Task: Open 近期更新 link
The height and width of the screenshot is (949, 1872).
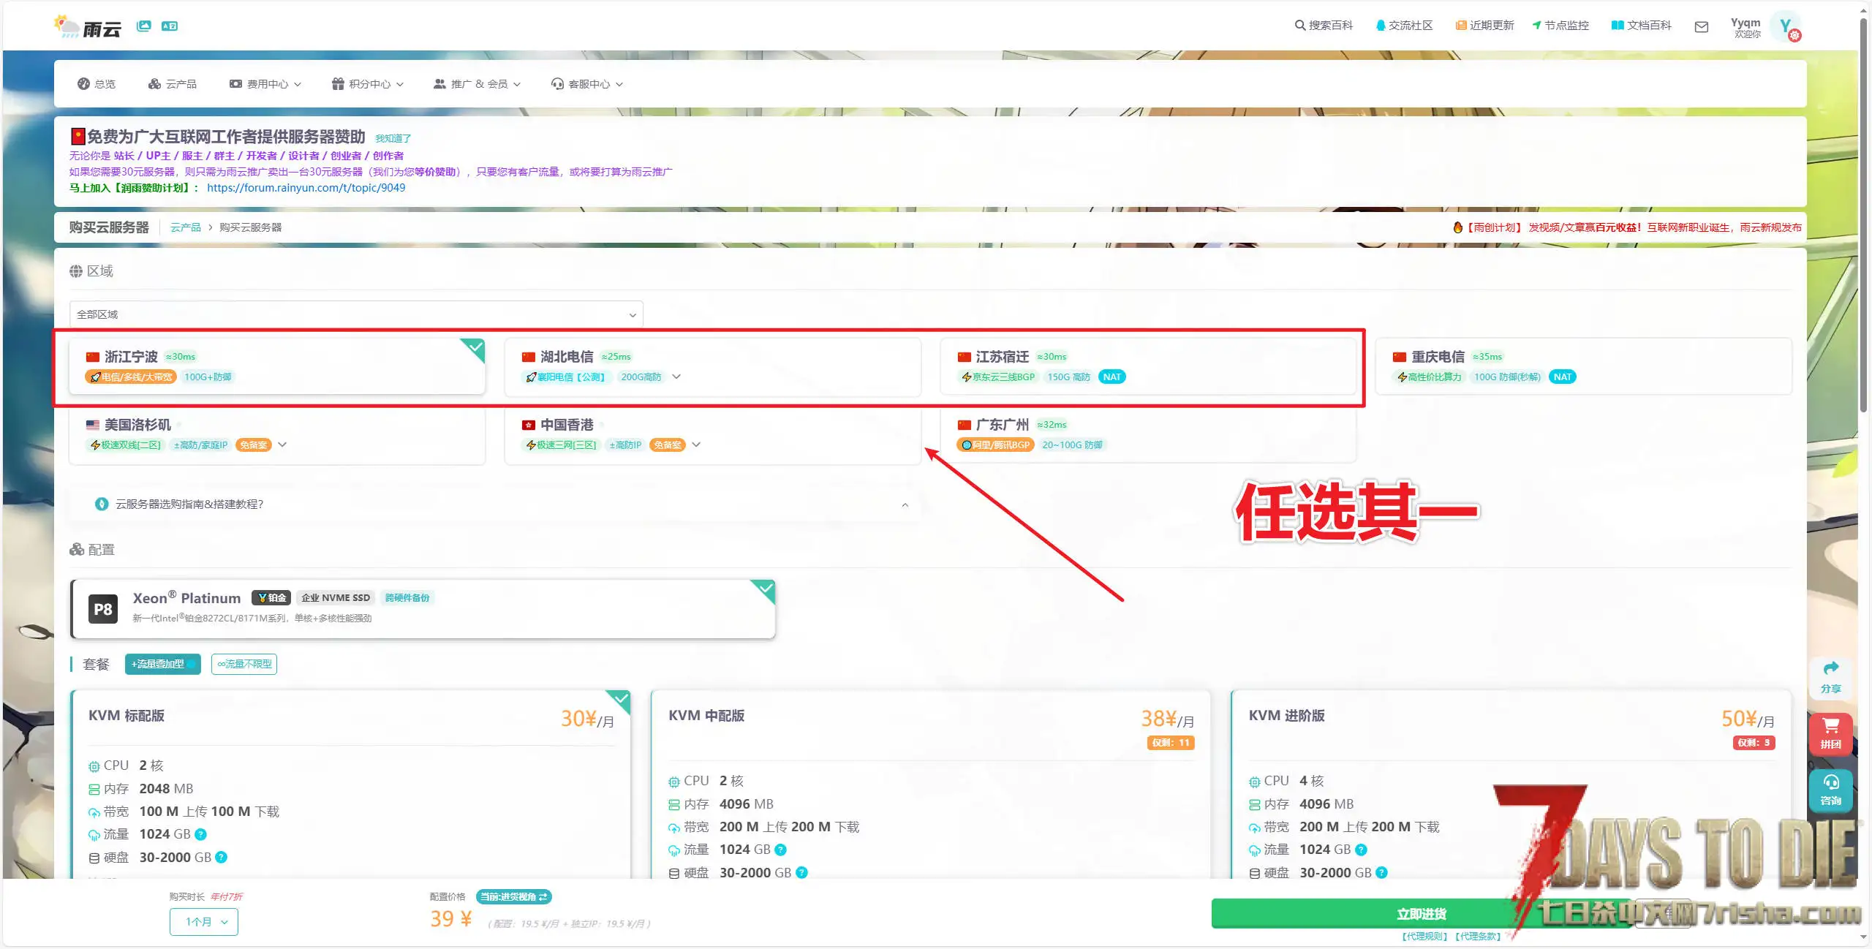Action: (1484, 26)
